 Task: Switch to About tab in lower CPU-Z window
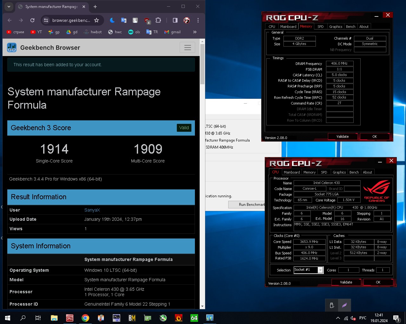pyautogui.click(x=368, y=172)
